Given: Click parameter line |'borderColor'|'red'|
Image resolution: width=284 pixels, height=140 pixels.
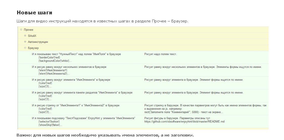Looking at the screenshot, I should (49, 57).
